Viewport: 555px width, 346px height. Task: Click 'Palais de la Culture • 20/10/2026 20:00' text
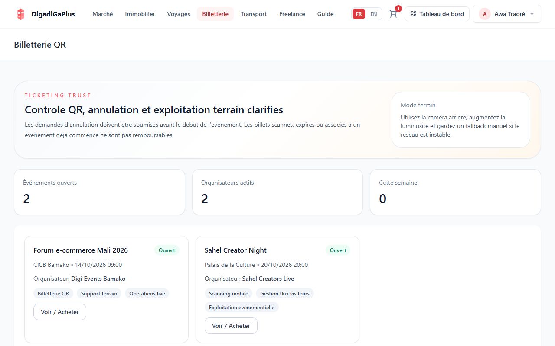(x=256, y=265)
